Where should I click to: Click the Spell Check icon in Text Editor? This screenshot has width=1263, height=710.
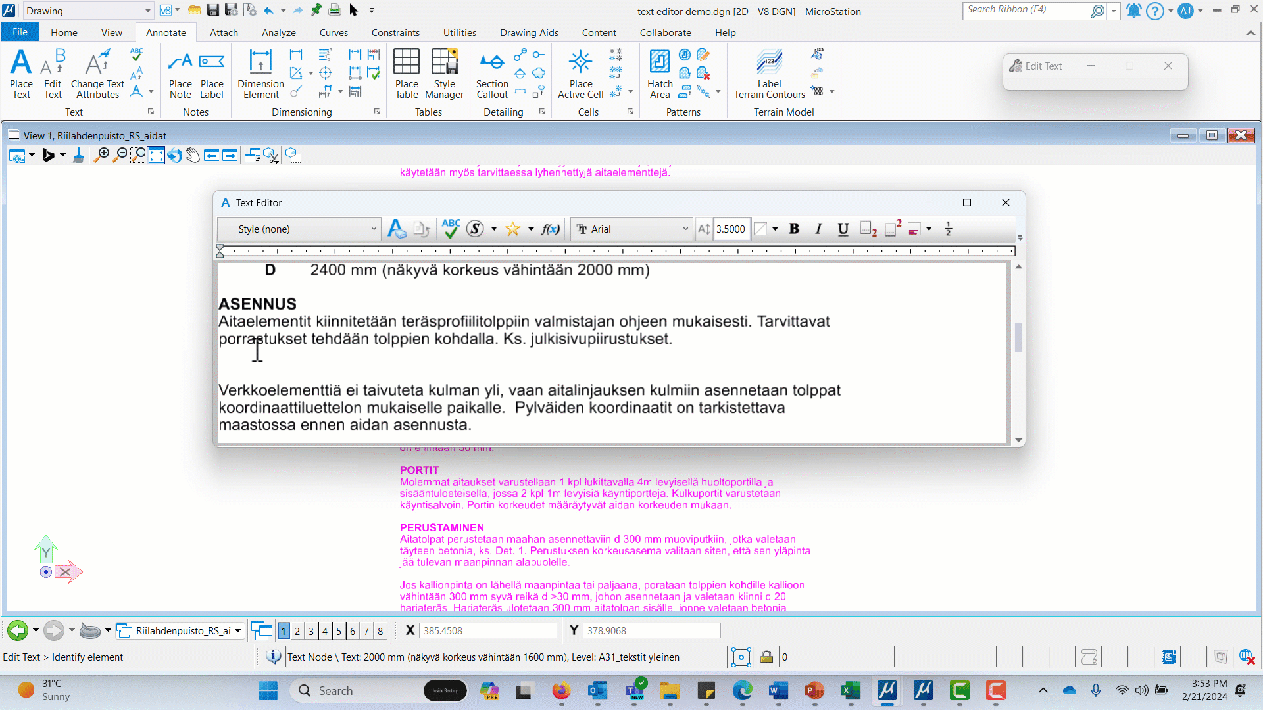click(451, 229)
